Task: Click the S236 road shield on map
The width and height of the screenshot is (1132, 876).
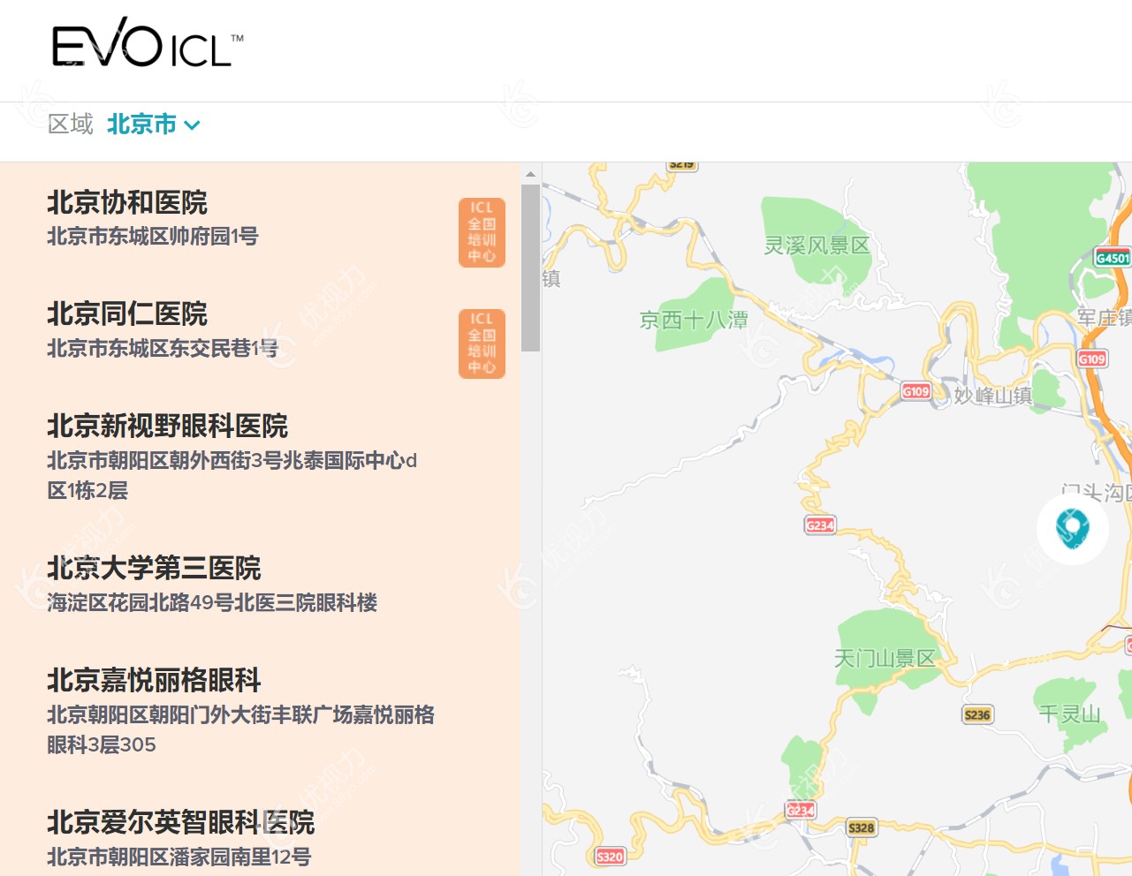Action: (x=977, y=715)
